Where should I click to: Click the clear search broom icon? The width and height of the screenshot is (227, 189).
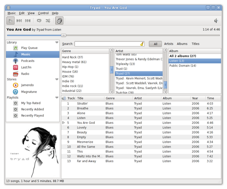coord(142,44)
